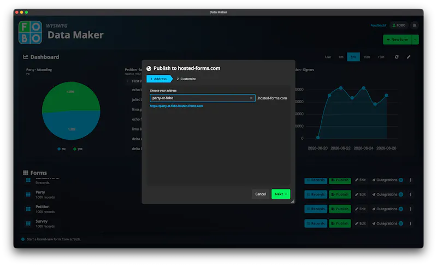This screenshot has height=266, width=437.
Task: View Records for the 0 records form
Action: pyautogui.click(x=316, y=180)
